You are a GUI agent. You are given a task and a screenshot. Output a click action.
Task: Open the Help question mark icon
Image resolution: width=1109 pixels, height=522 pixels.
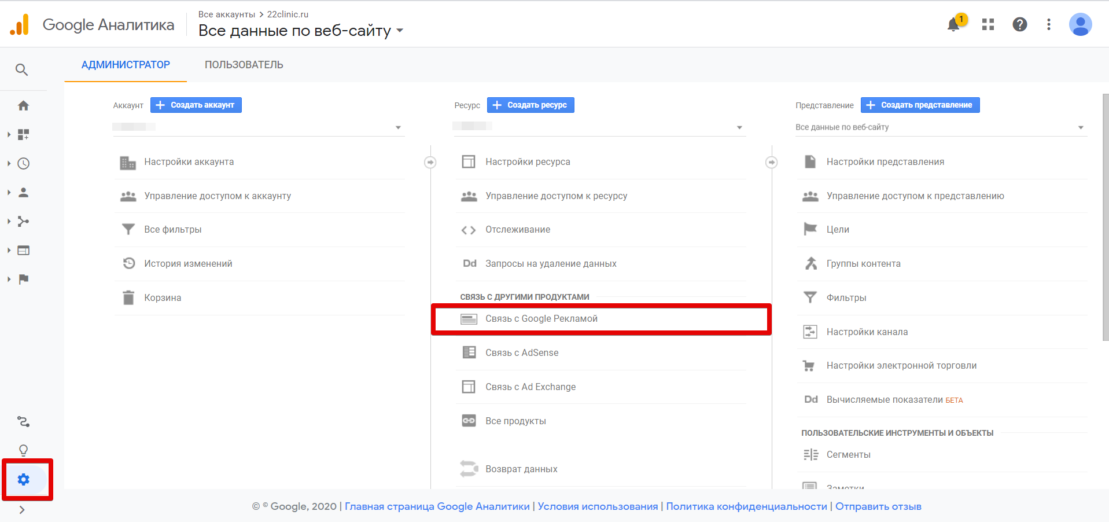coord(1020,24)
